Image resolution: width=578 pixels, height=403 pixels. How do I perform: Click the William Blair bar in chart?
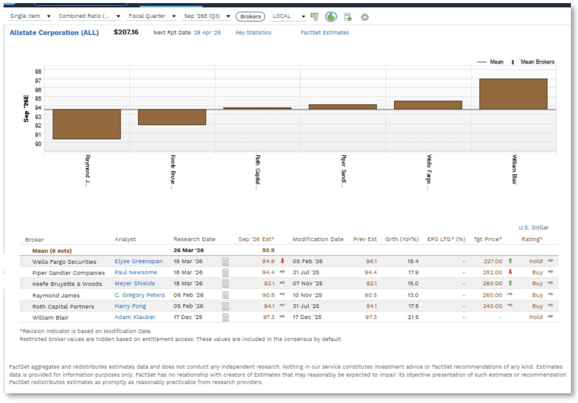pos(513,94)
